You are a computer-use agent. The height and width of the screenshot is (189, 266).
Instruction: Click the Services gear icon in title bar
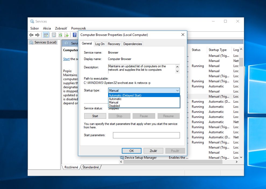32,21
